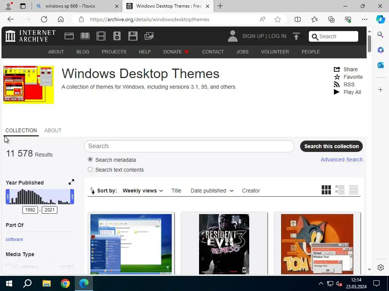Click the Internet Archive logo

pos(30,36)
